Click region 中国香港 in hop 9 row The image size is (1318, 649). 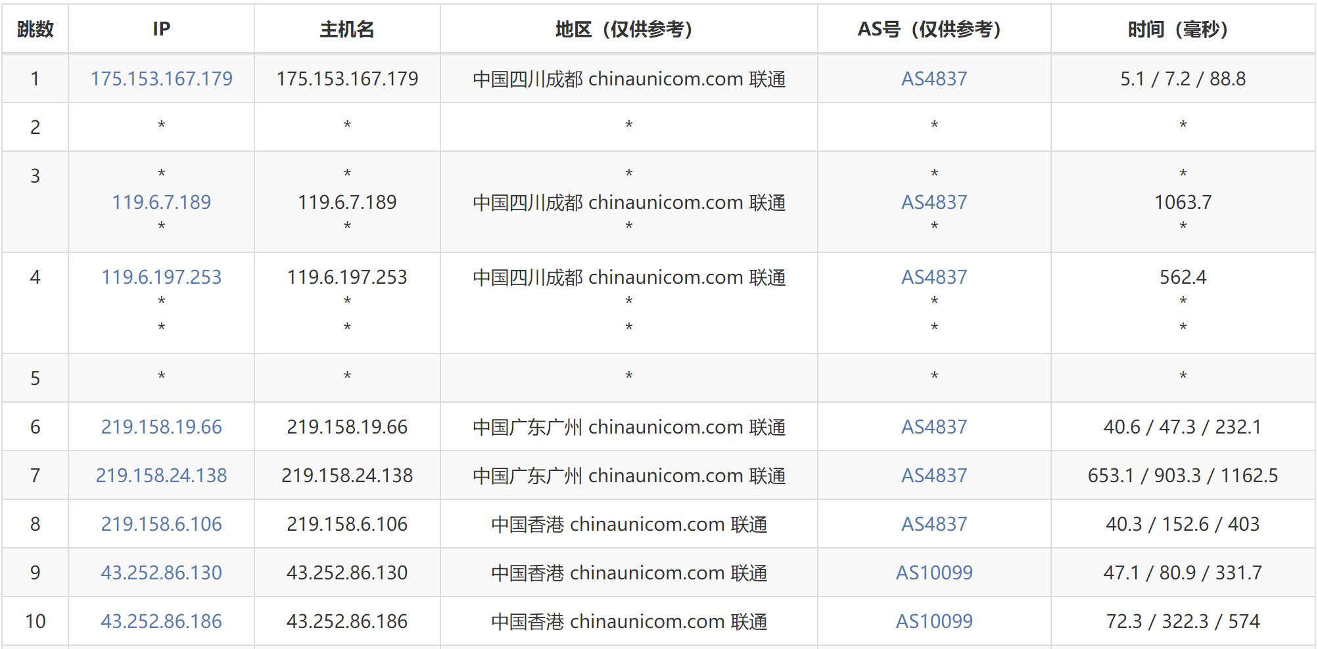[527, 573]
